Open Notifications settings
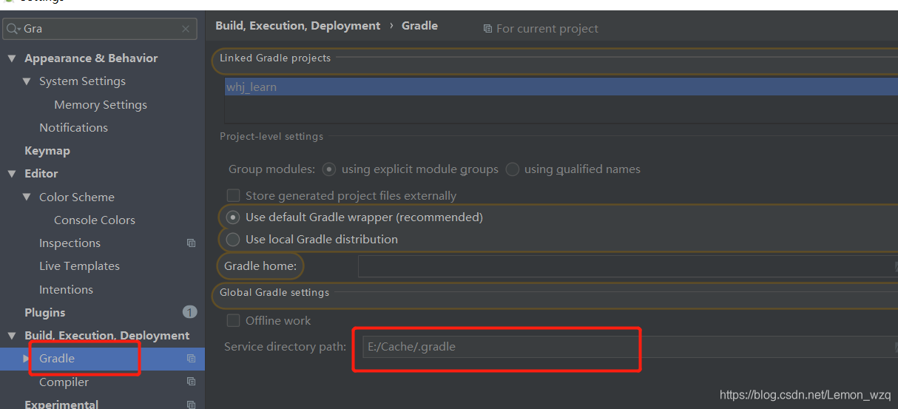The width and height of the screenshot is (898, 409). click(x=73, y=127)
